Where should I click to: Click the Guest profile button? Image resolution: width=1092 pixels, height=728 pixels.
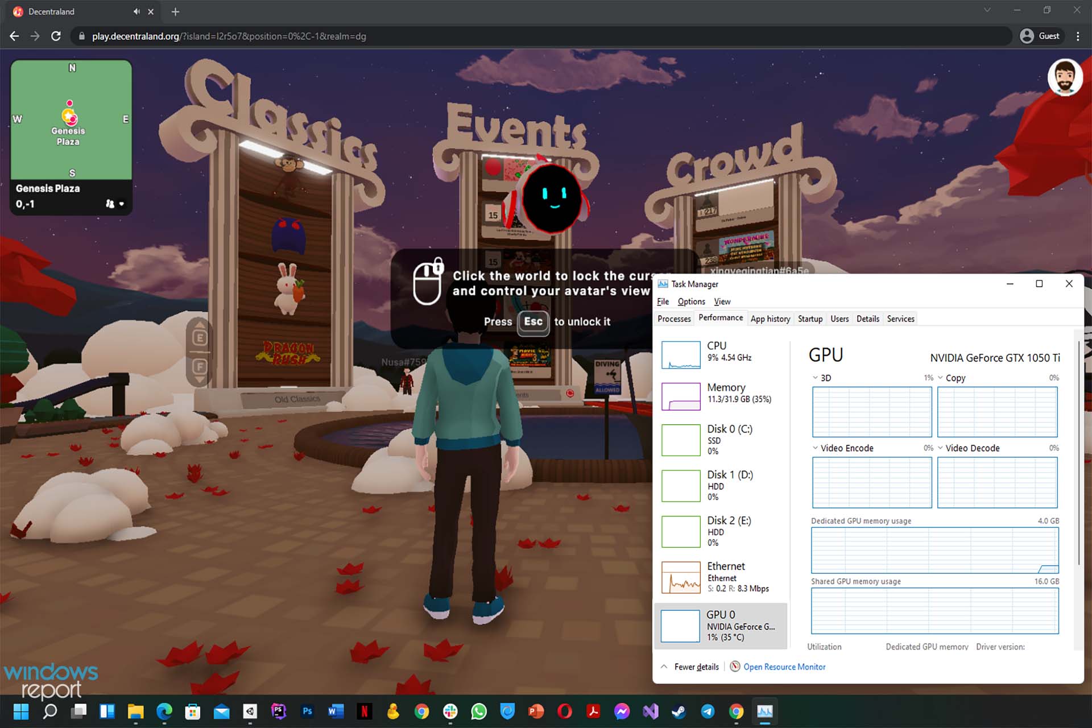pyautogui.click(x=1040, y=36)
